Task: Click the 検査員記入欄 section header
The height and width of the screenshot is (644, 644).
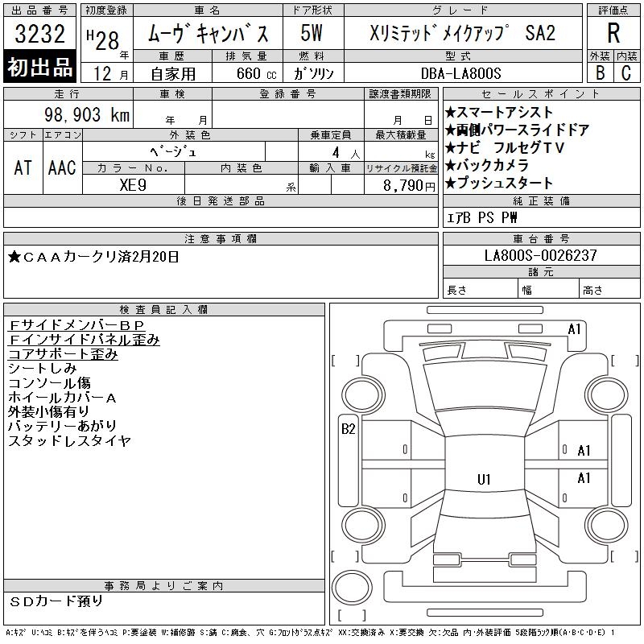Action: point(164,310)
